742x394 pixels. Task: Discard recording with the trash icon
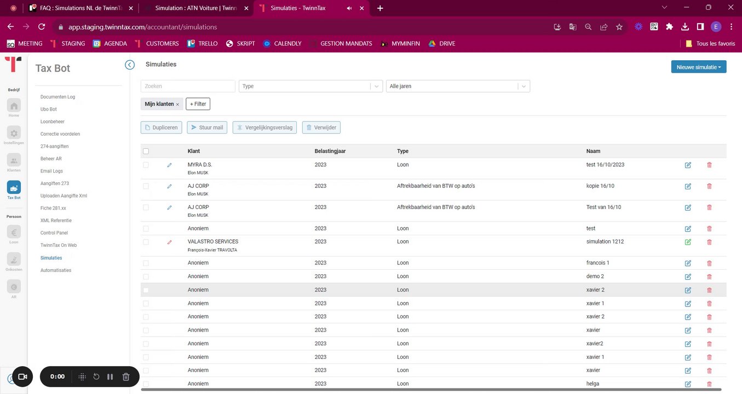pyautogui.click(x=126, y=376)
